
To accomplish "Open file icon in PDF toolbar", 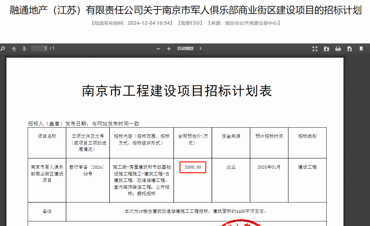I will [326, 49].
